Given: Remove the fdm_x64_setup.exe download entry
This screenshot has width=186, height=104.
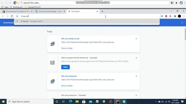Looking at the screenshot, I should (x=136, y=76).
